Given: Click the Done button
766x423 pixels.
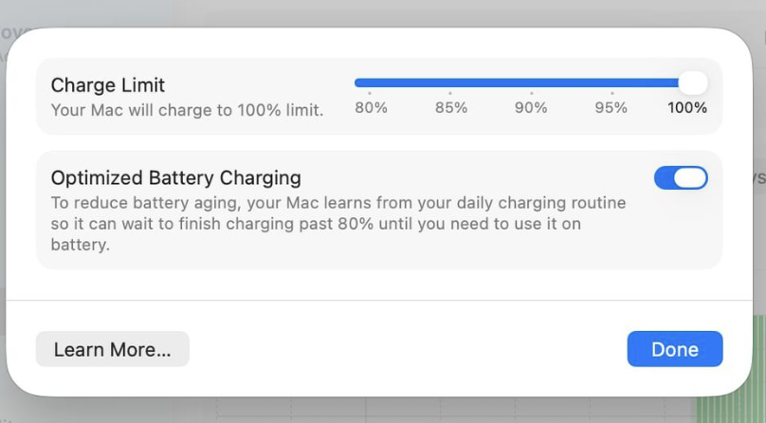Looking at the screenshot, I should (x=674, y=349).
